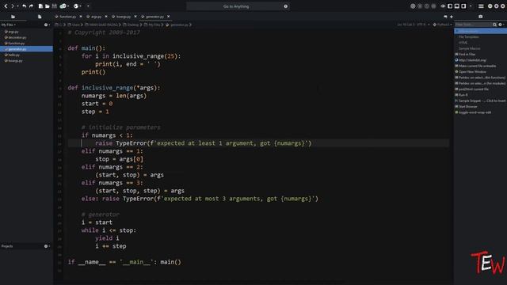This screenshot has height=285, width=507.
Task: Preview in browser with the globe icon
Action: (76, 6)
